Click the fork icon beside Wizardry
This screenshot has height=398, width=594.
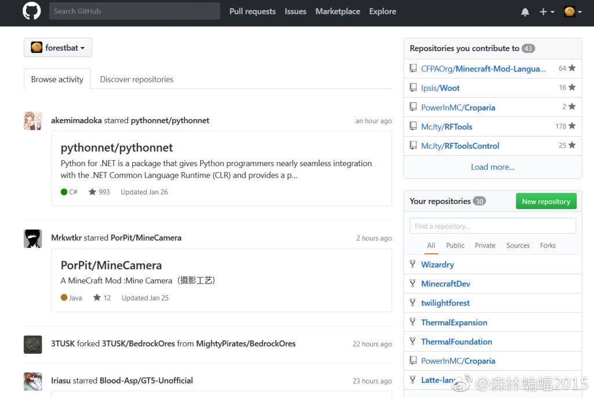(412, 264)
